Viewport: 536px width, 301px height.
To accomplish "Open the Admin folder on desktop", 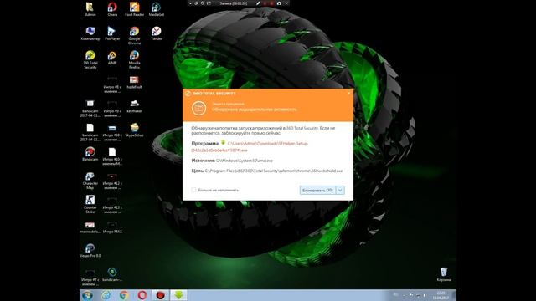I will point(90,9).
